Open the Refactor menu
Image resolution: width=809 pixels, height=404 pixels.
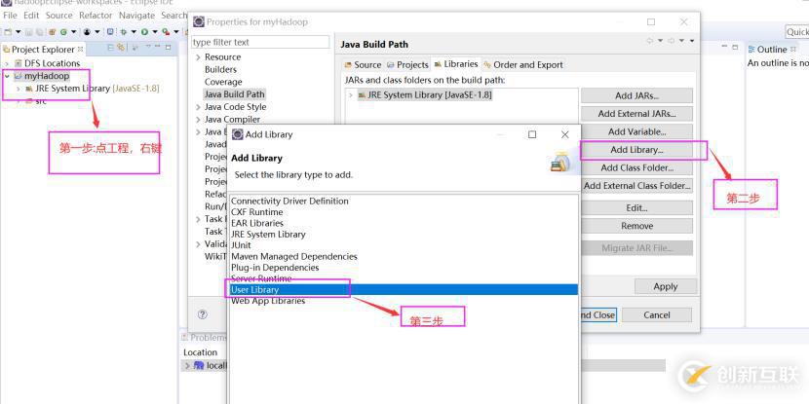coord(96,16)
